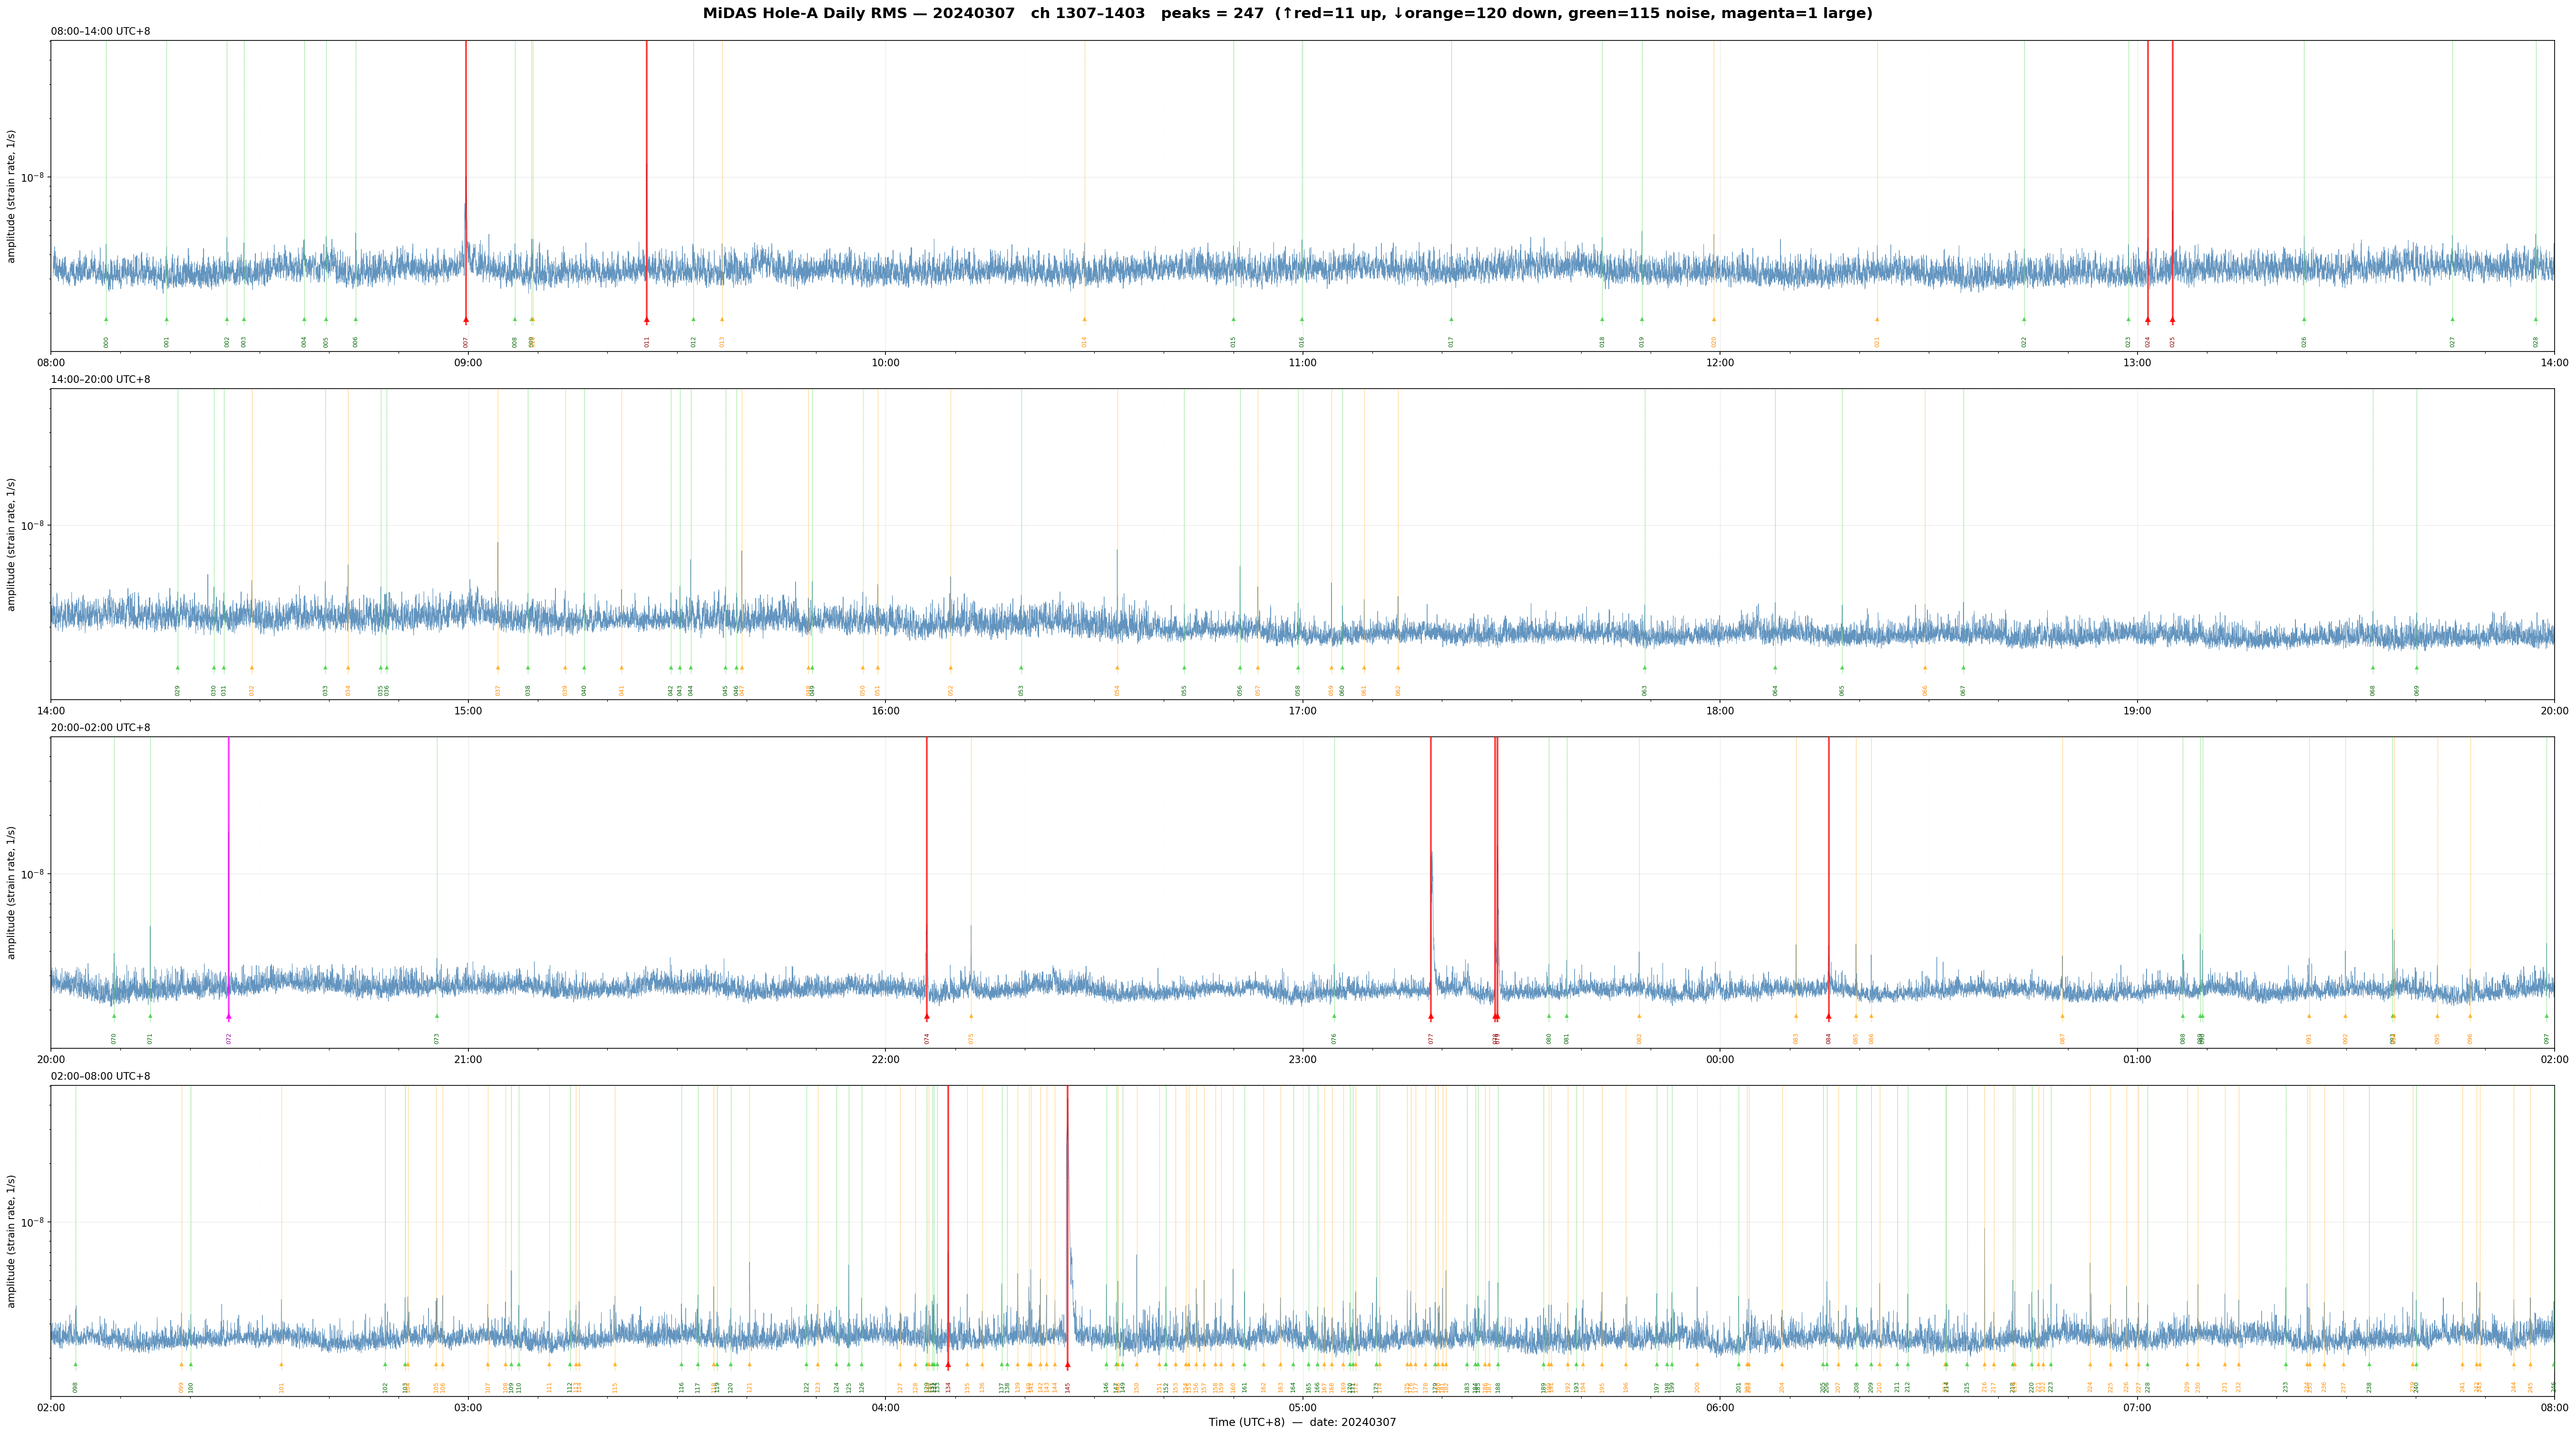Viewport: 2576px width, 1435px height.
Task: Select the green noise marker above label 015
Action: [1234, 320]
